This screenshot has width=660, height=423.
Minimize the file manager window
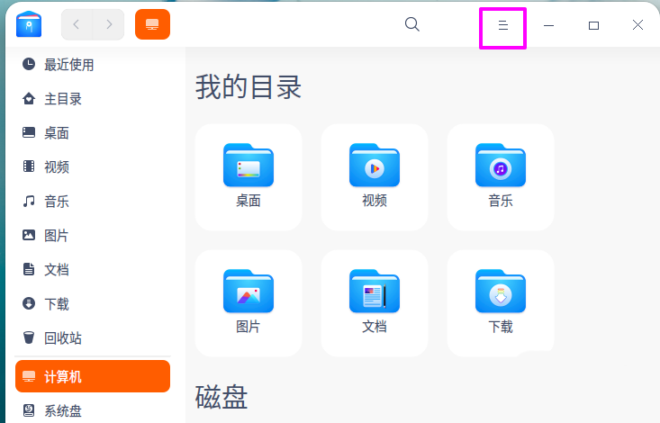click(548, 25)
